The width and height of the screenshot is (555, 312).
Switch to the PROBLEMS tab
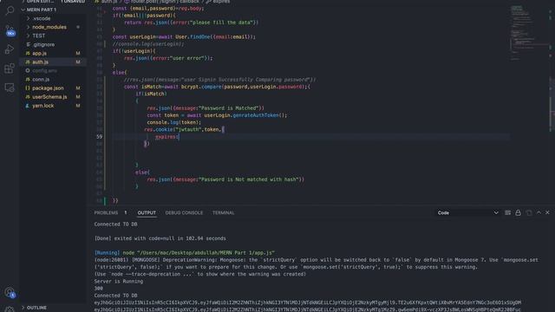[106, 212]
